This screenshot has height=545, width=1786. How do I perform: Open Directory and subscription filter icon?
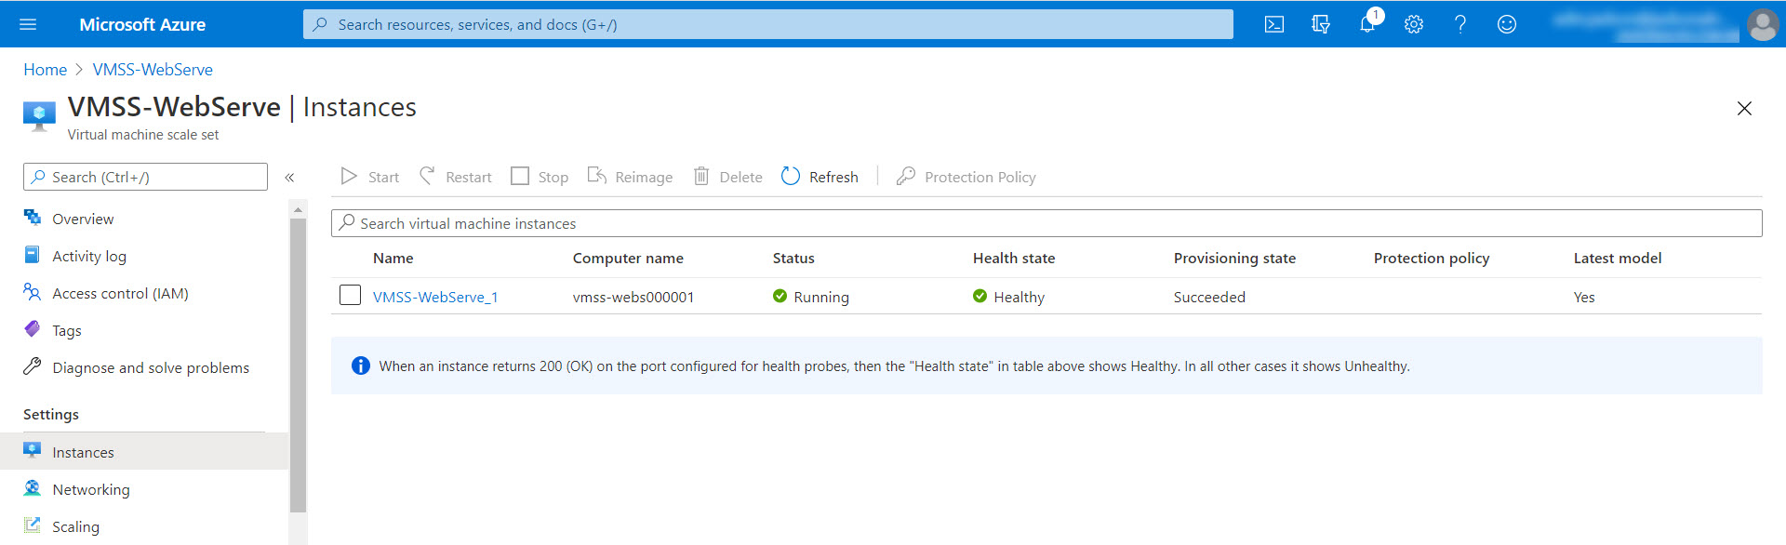coord(1320,24)
